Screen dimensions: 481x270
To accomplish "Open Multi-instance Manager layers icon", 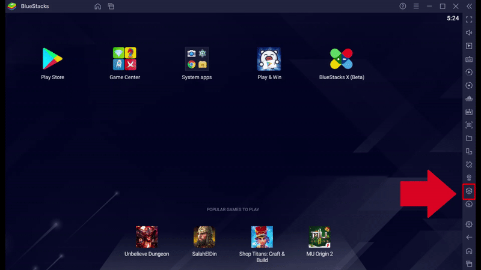I will click(469, 191).
